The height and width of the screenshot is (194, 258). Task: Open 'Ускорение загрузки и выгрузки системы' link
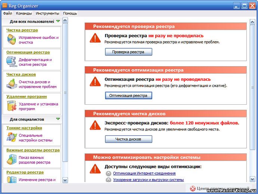[148, 180]
